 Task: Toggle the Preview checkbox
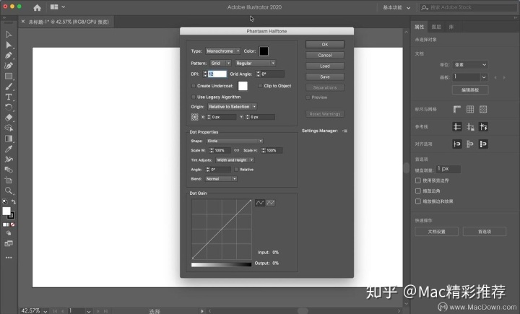308,97
